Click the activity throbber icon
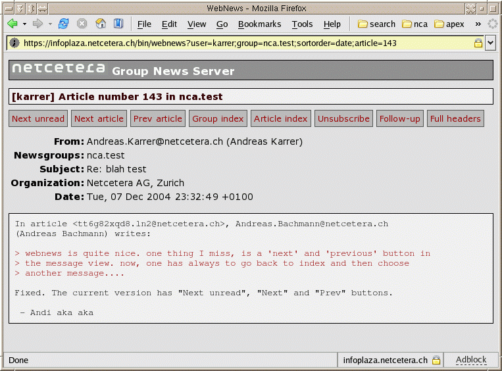 point(493,24)
